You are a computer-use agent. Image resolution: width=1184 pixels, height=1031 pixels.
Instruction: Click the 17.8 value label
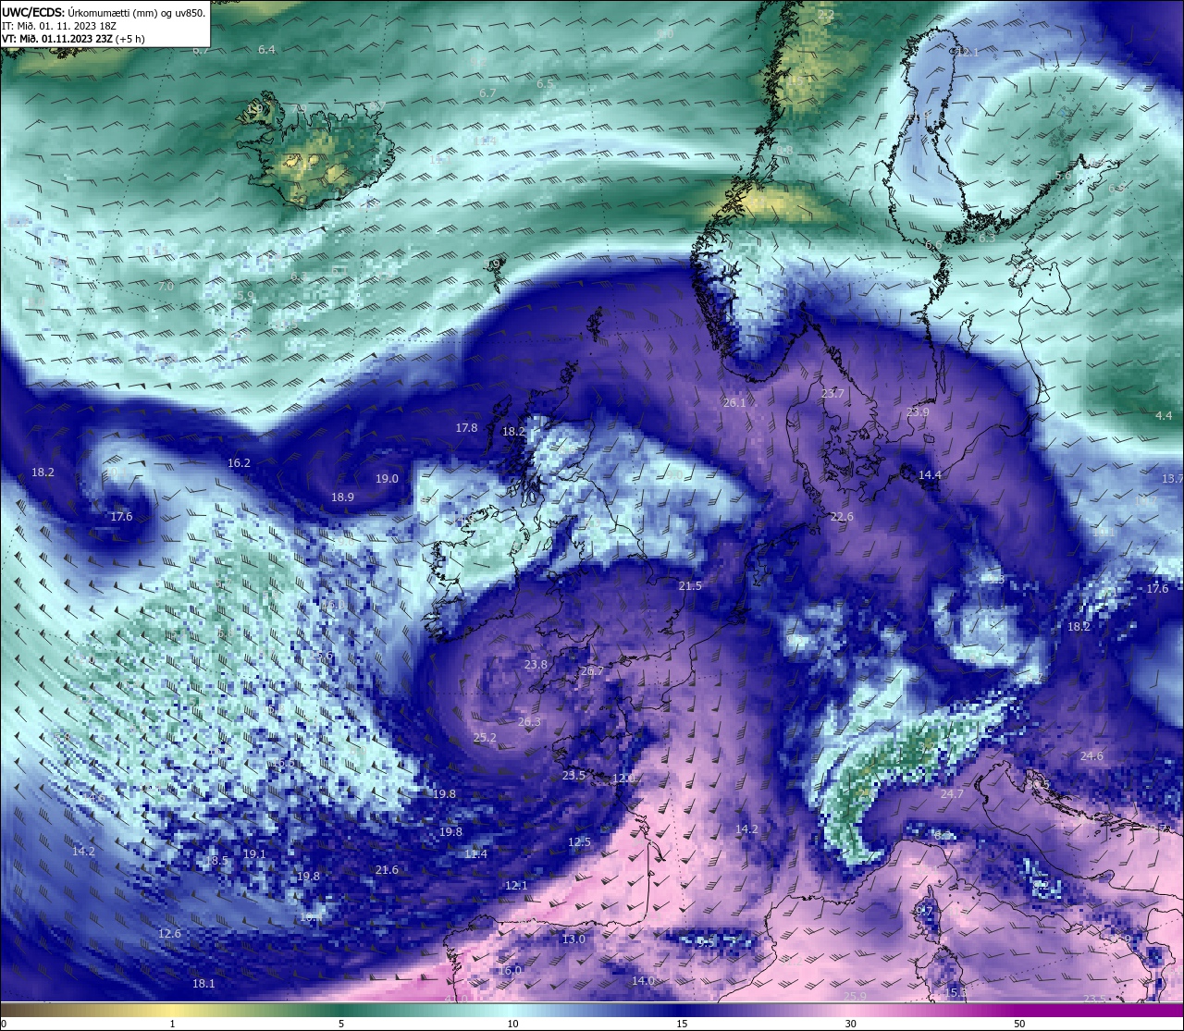[466, 428]
